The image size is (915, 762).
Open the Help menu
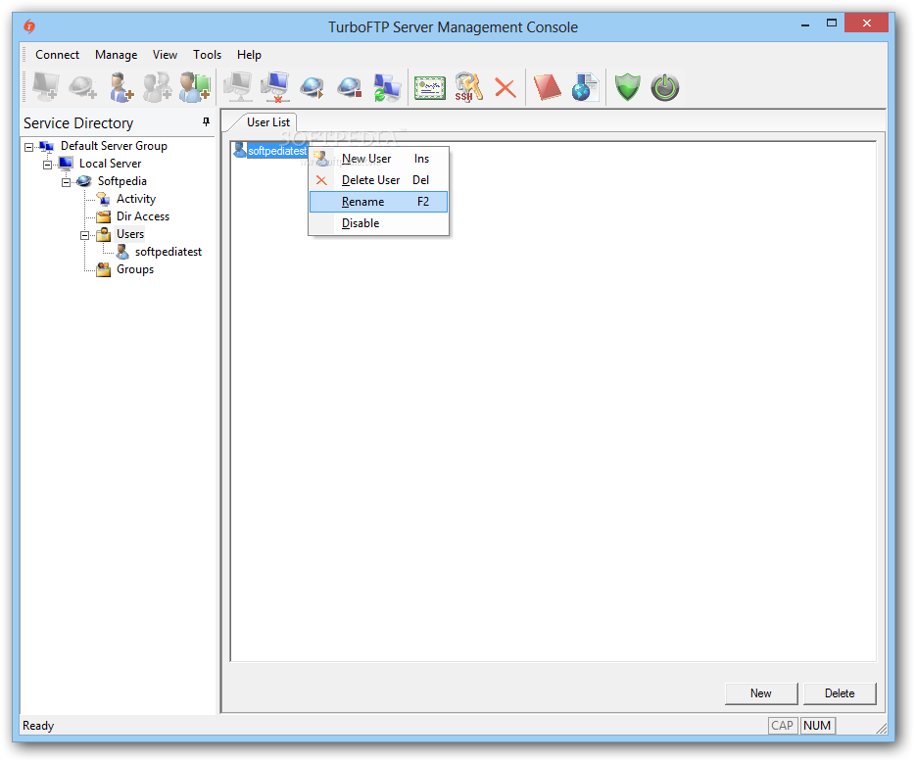tap(249, 55)
